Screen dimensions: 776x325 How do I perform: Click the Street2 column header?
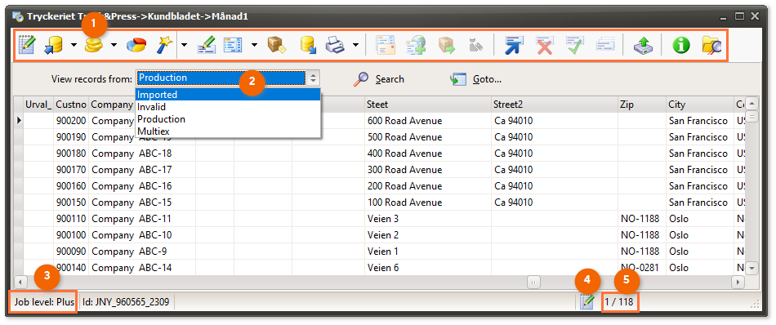[x=555, y=105]
